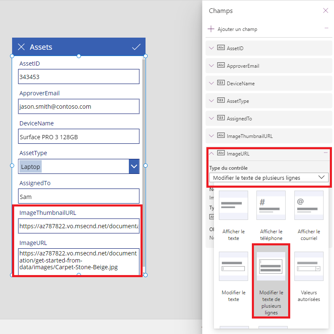Click the DeviceName input Surface PRO 3
The height and width of the screenshot is (334, 334).
pos(79,136)
